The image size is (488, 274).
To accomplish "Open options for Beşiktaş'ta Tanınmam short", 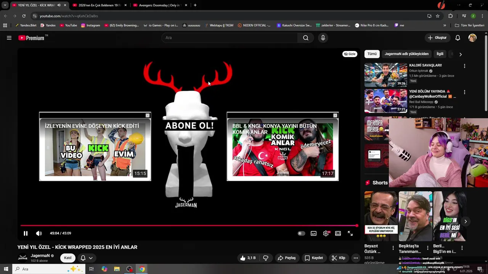I will click(427, 248).
